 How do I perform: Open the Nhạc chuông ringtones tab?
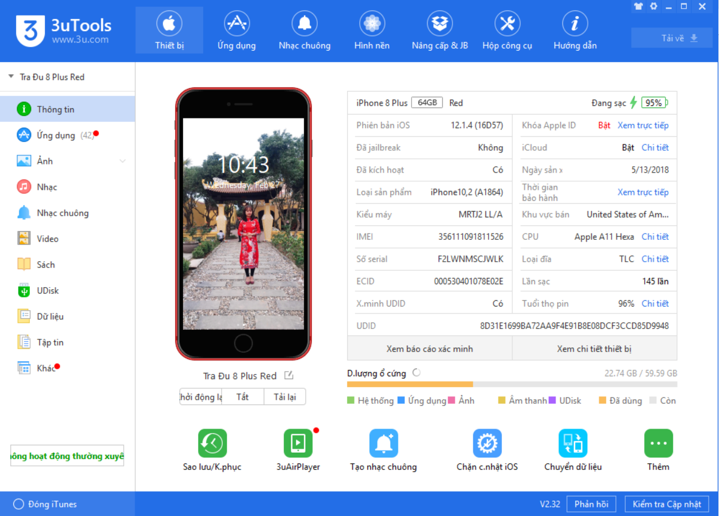305,30
